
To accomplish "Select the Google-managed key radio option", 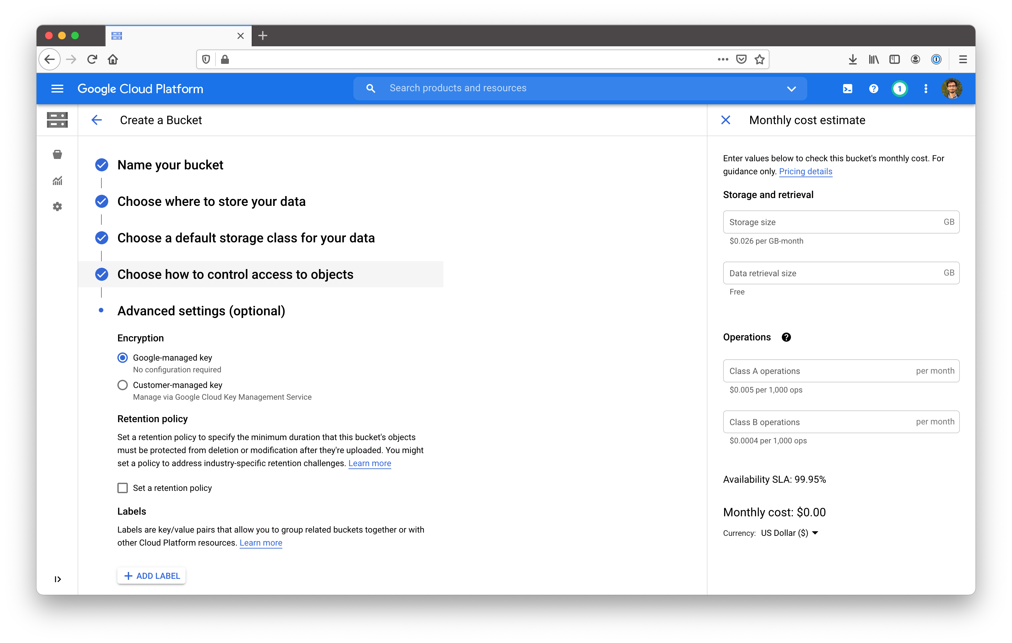I will (x=122, y=358).
